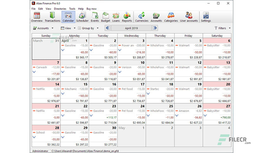Open the Reports toolbar icon
This screenshot has height=153, width=265.
[x=127, y=17]
